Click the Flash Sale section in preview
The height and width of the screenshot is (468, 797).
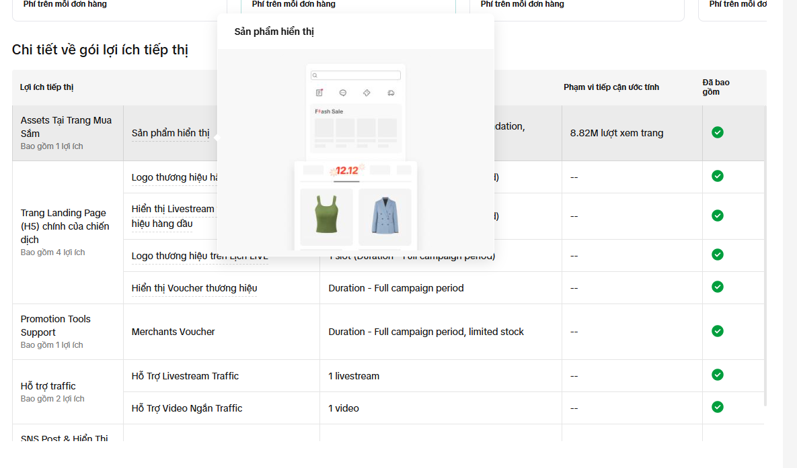[356, 128]
